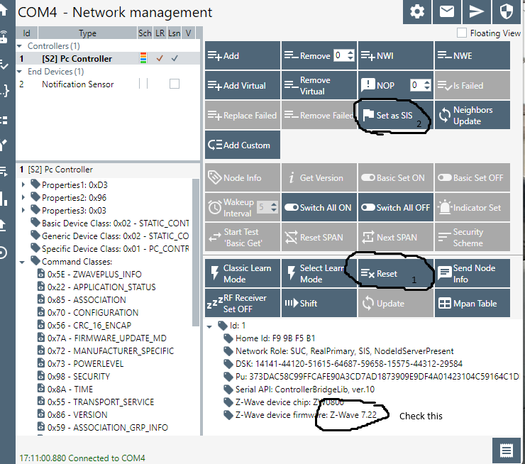Image resolution: width=525 pixels, height=464 pixels.
Task: Open settings with the gear icon
Action: click(x=418, y=12)
